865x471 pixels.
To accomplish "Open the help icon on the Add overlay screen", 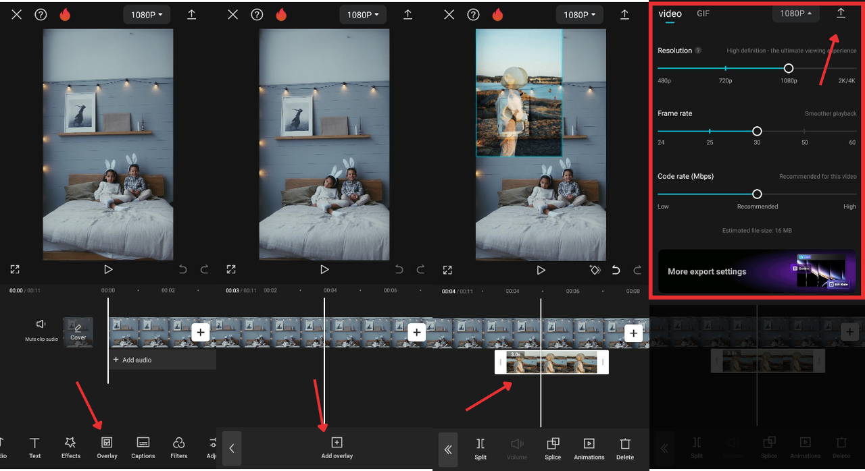I will [257, 14].
